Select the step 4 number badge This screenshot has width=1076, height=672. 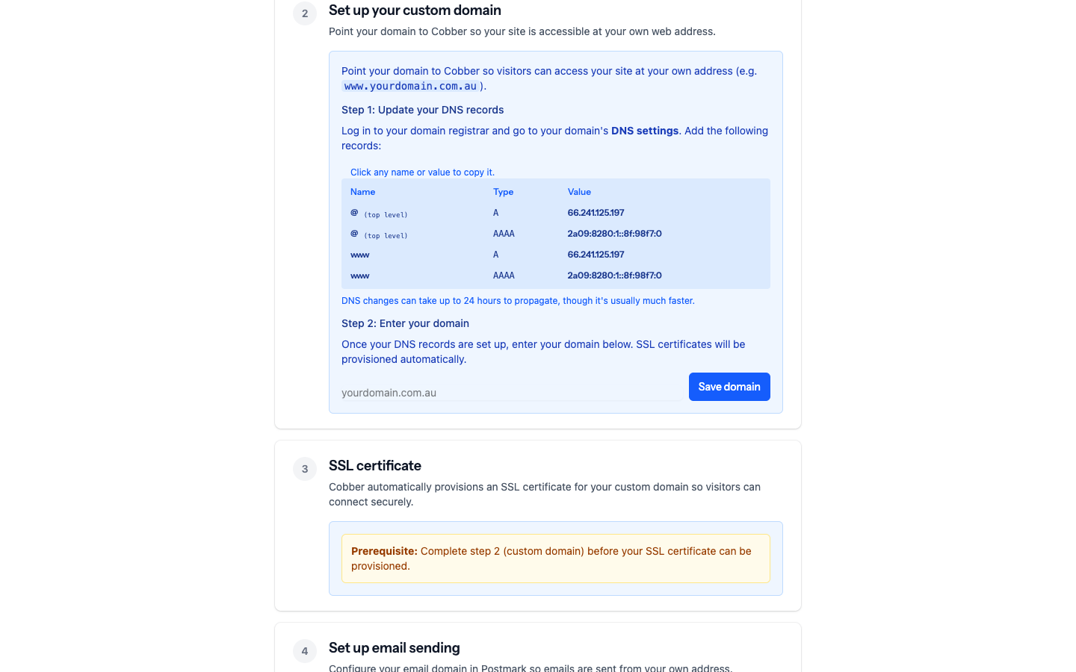(x=305, y=651)
